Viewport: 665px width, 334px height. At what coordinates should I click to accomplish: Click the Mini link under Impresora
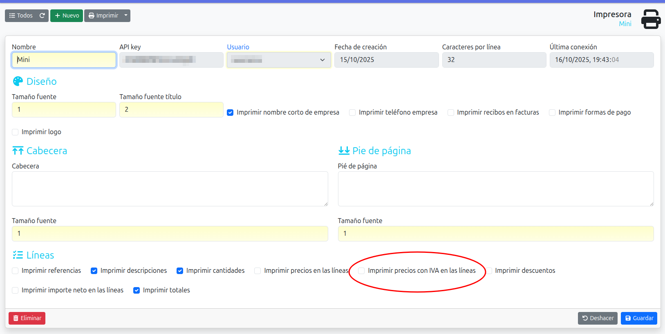click(x=625, y=24)
